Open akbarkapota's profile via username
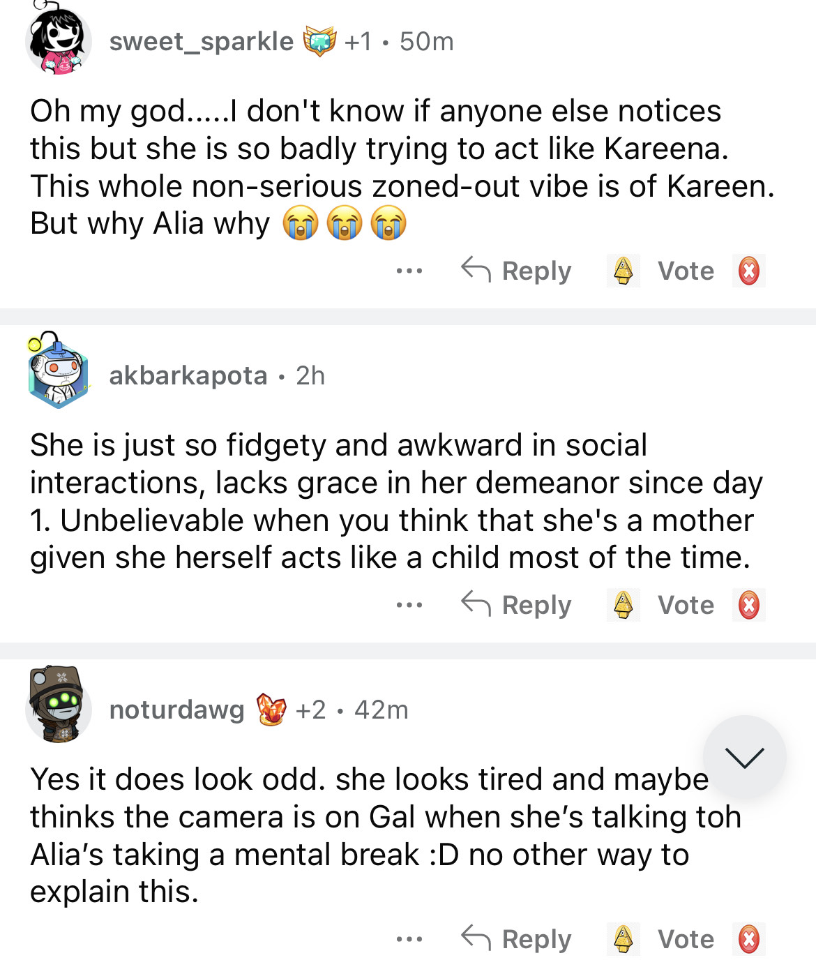The height and width of the screenshot is (967, 816). (188, 376)
